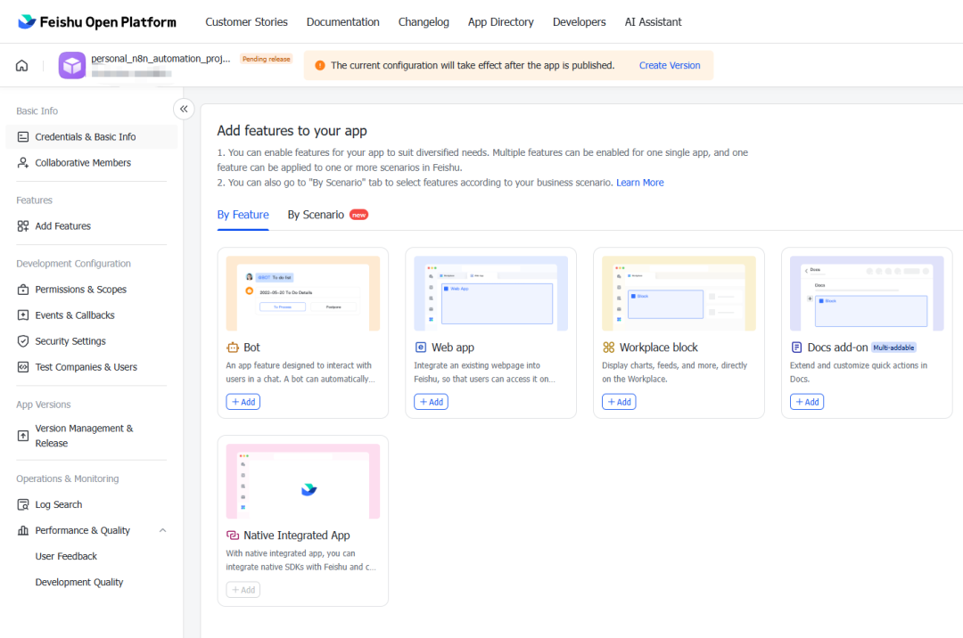Collapse the left sidebar with double-chevron button

click(x=184, y=109)
